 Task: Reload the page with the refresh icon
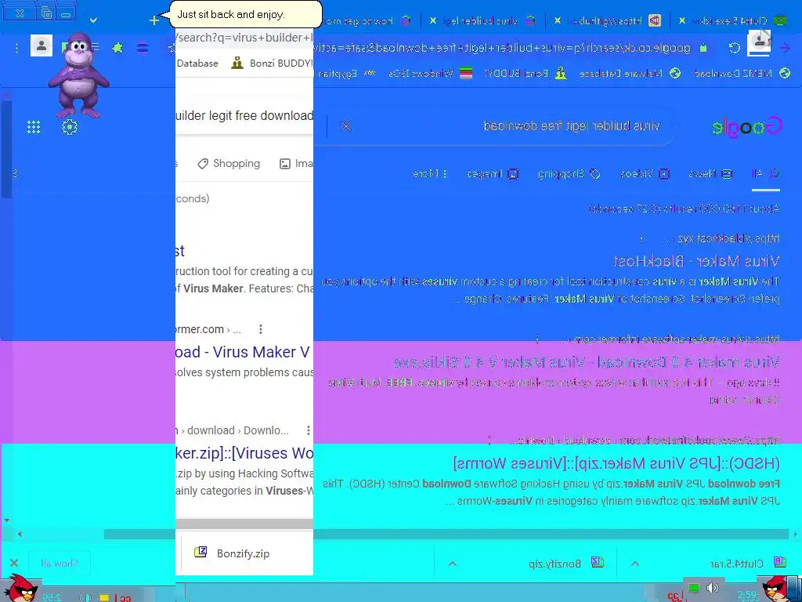(x=735, y=48)
